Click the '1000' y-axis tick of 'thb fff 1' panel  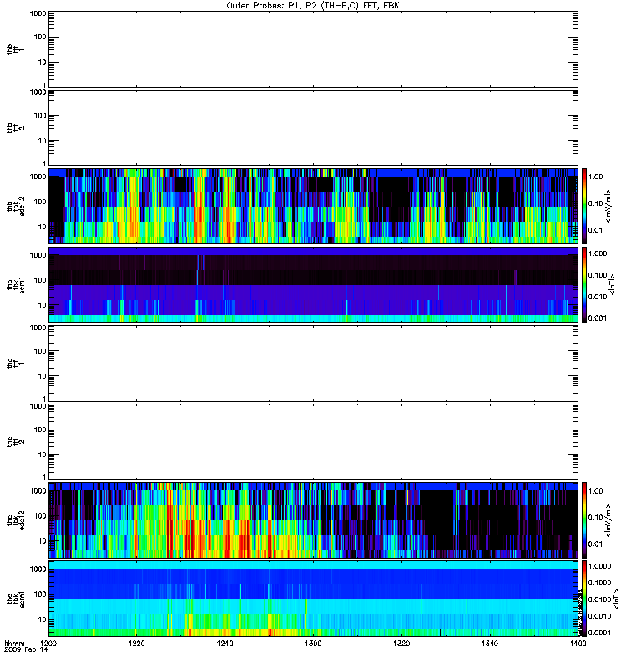pos(38,13)
